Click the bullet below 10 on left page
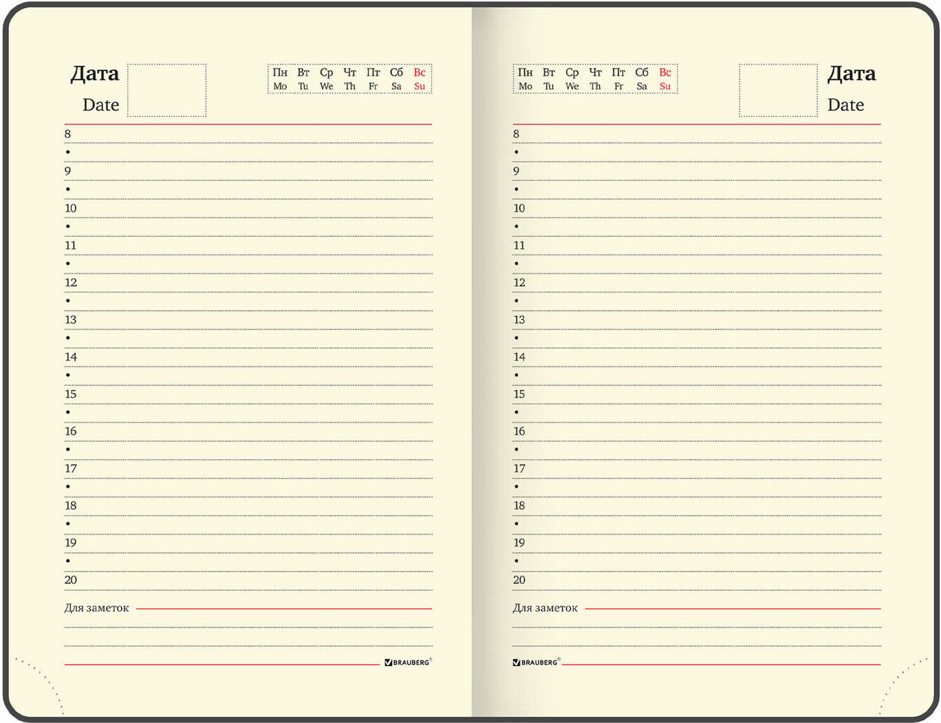The height and width of the screenshot is (723, 941). pyautogui.click(x=68, y=226)
